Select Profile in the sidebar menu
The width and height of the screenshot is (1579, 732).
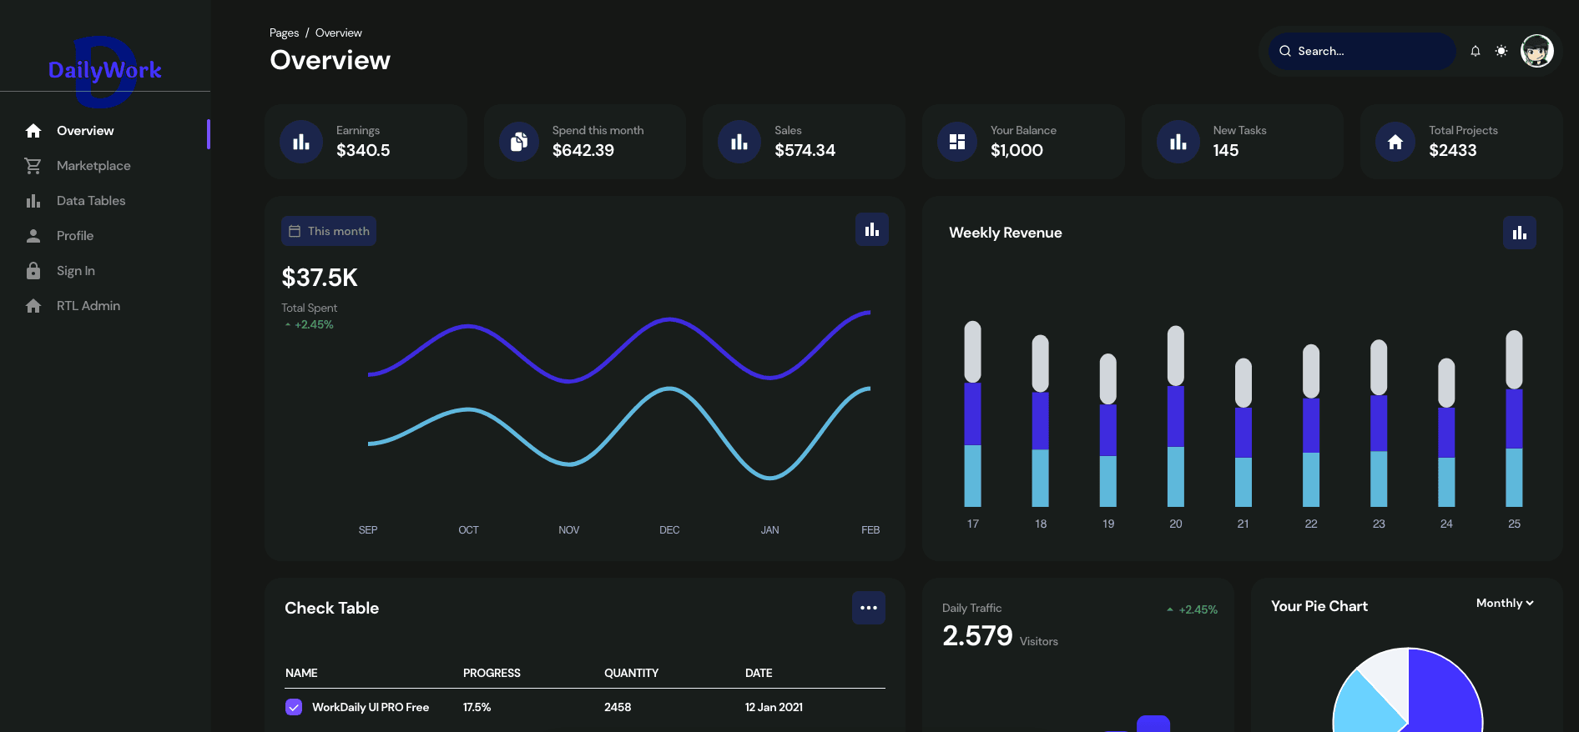tap(75, 236)
